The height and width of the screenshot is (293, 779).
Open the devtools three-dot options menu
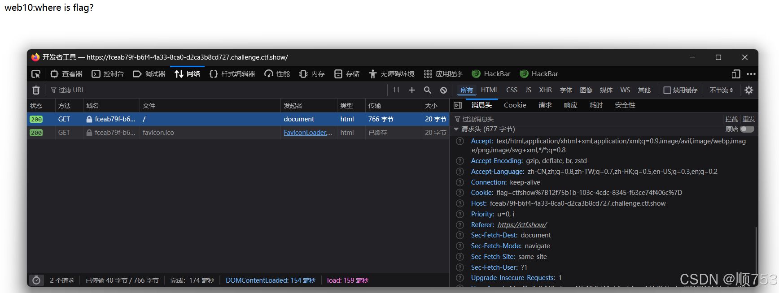pyautogui.click(x=751, y=74)
